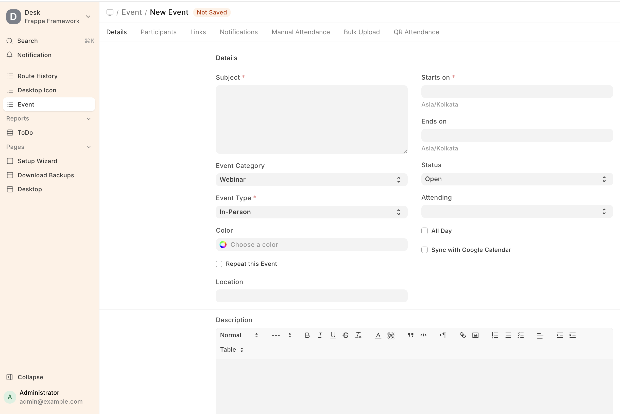Click the insert image icon
The height and width of the screenshot is (414, 620).
tap(475, 335)
